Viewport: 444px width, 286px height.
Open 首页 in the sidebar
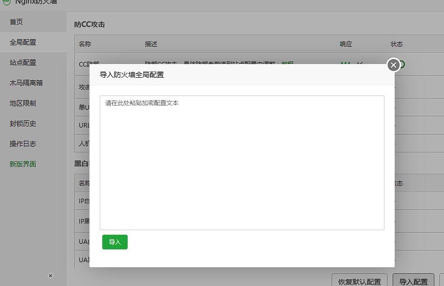click(16, 22)
